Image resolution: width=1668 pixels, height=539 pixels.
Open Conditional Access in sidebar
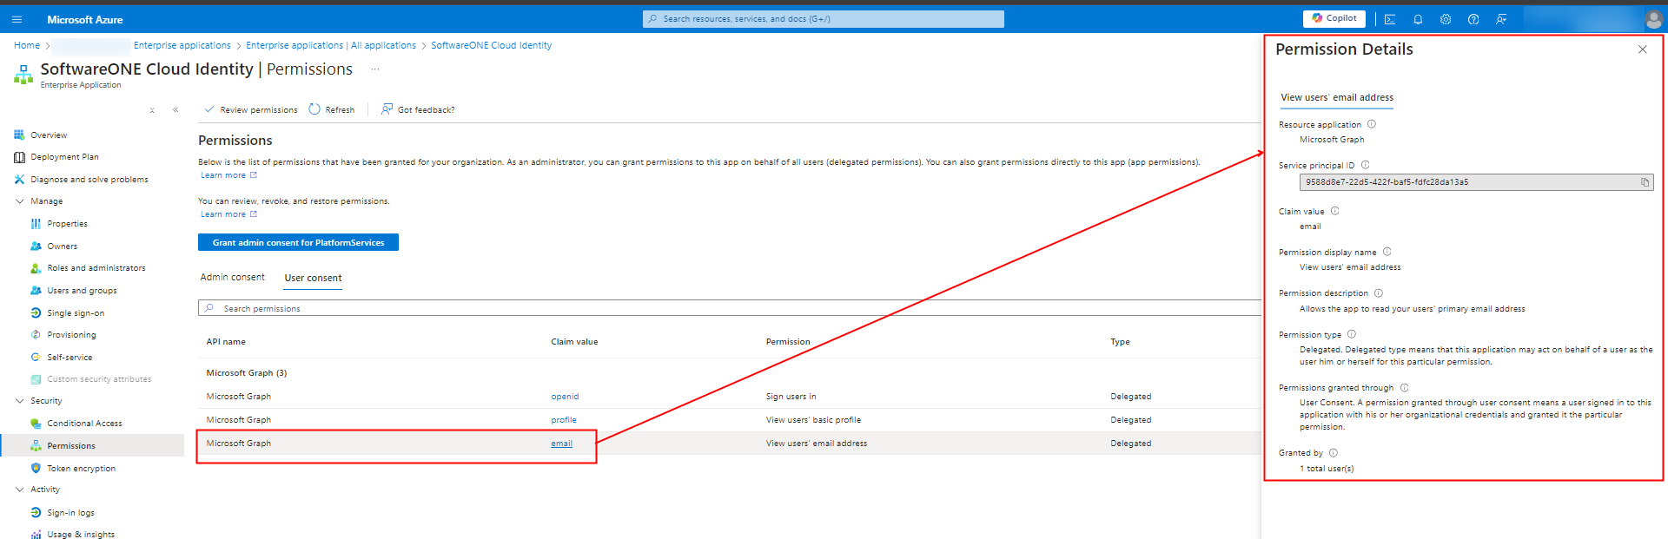tap(84, 424)
